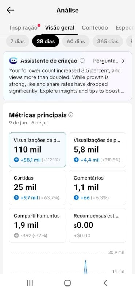Tap the blue peak on the chart
This screenshot has height=292, width=135.
coord(85,267)
